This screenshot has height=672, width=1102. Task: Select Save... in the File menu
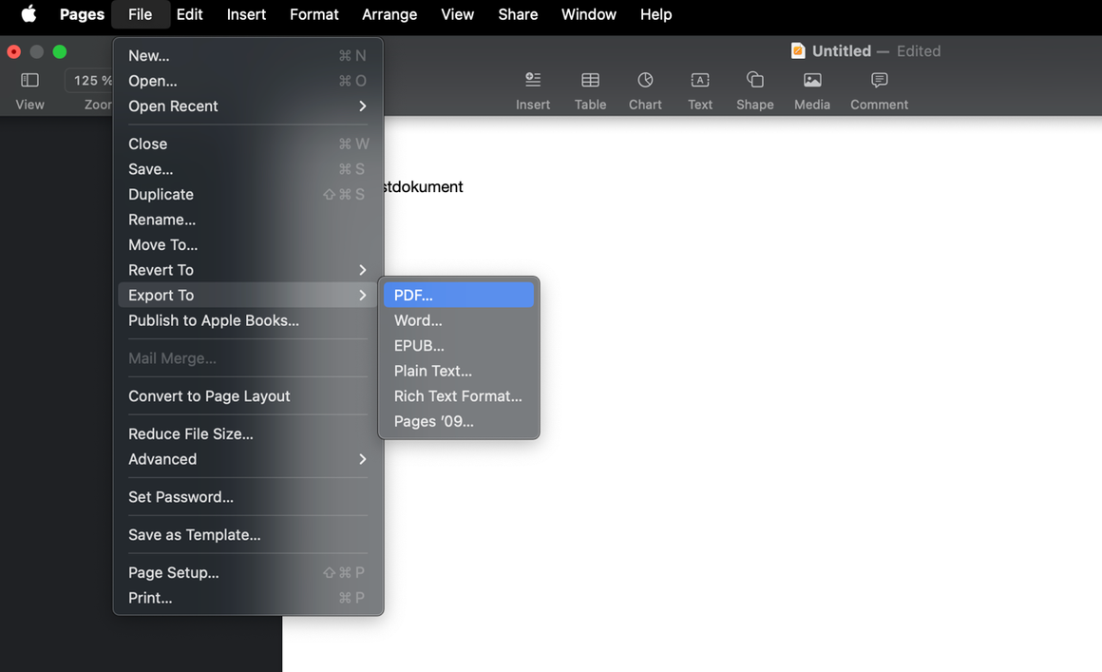coord(247,169)
